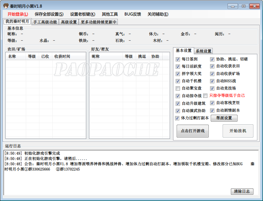Toggle 每日签到 checkbox

[178, 59]
